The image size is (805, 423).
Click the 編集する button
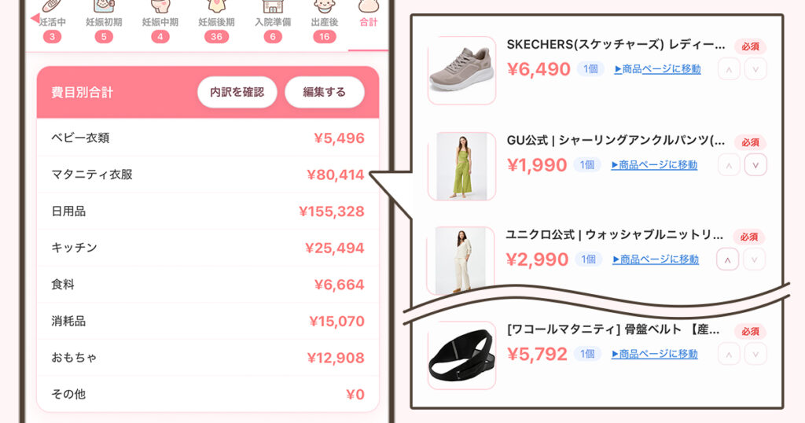point(325,93)
